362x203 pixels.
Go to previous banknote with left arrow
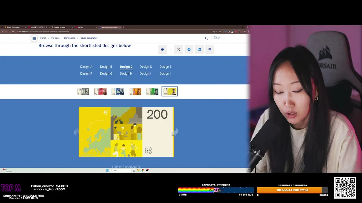(x=76, y=132)
